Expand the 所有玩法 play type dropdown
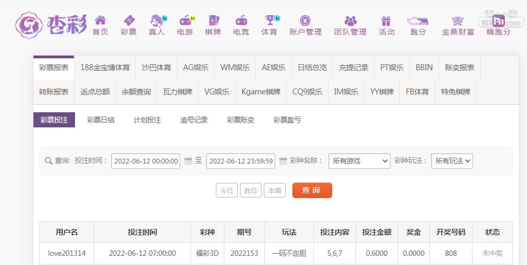This screenshot has width=527, height=265. point(451,161)
